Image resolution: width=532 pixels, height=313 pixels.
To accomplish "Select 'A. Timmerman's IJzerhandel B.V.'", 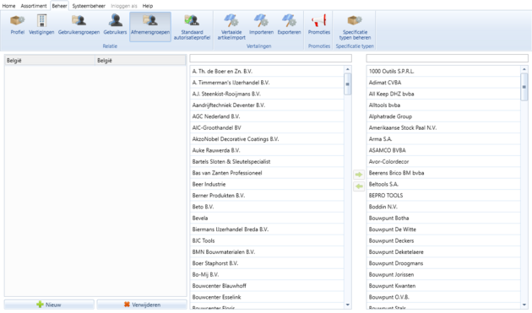I will coord(267,83).
